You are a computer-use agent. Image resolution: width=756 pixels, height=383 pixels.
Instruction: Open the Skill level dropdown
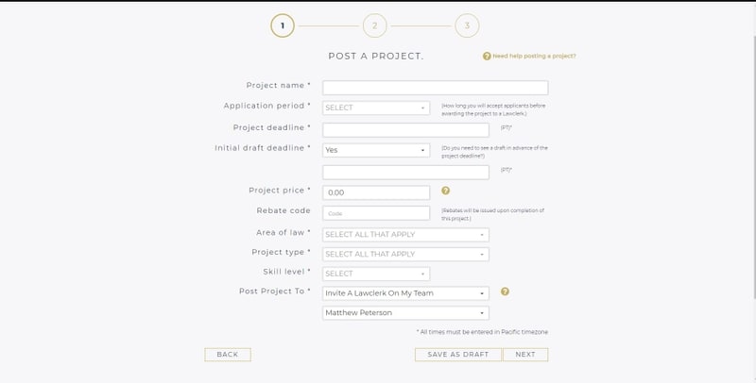[x=376, y=274]
